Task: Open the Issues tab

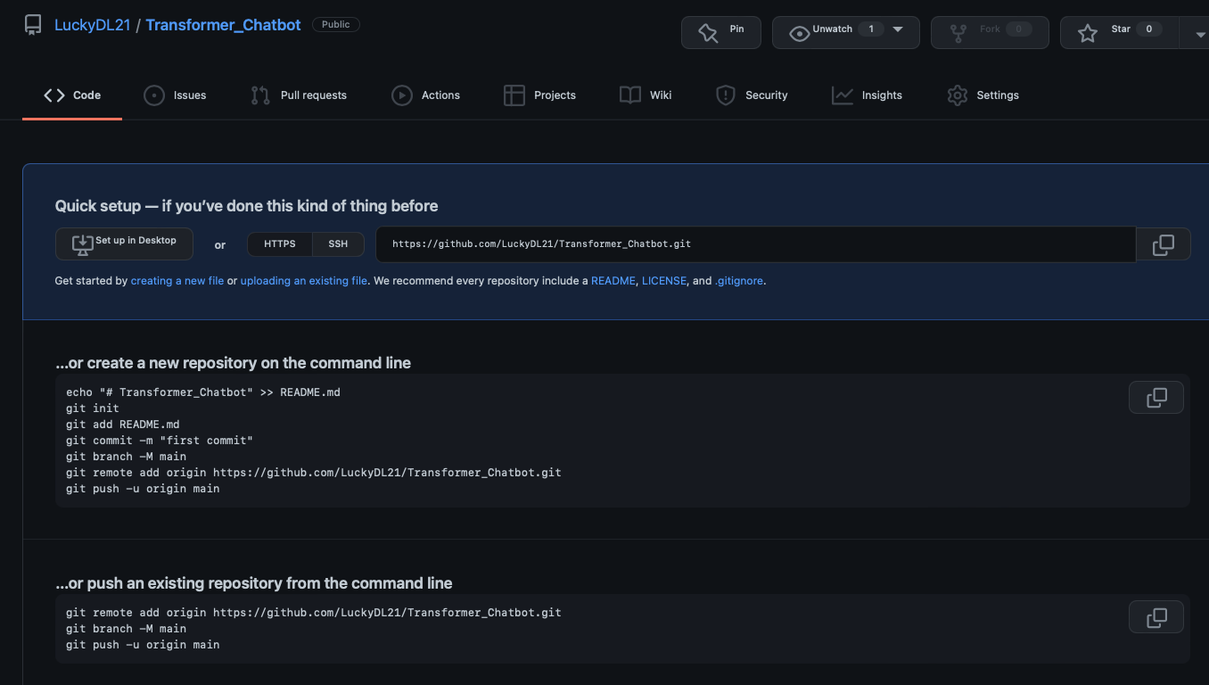Action: (x=175, y=95)
